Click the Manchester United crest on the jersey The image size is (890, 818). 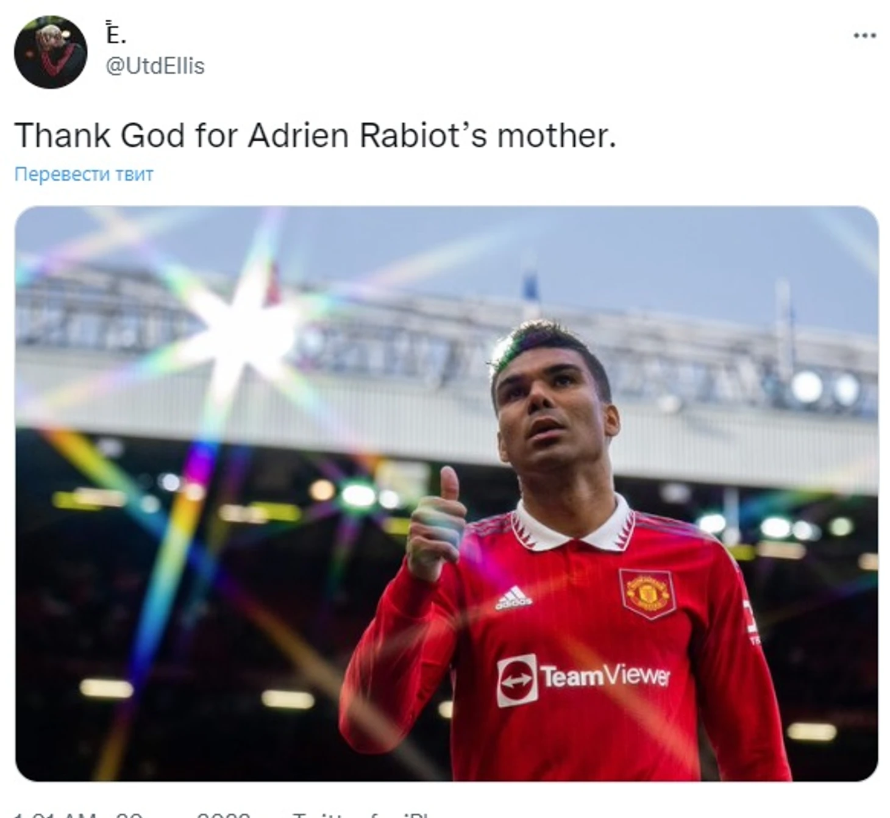[647, 592]
